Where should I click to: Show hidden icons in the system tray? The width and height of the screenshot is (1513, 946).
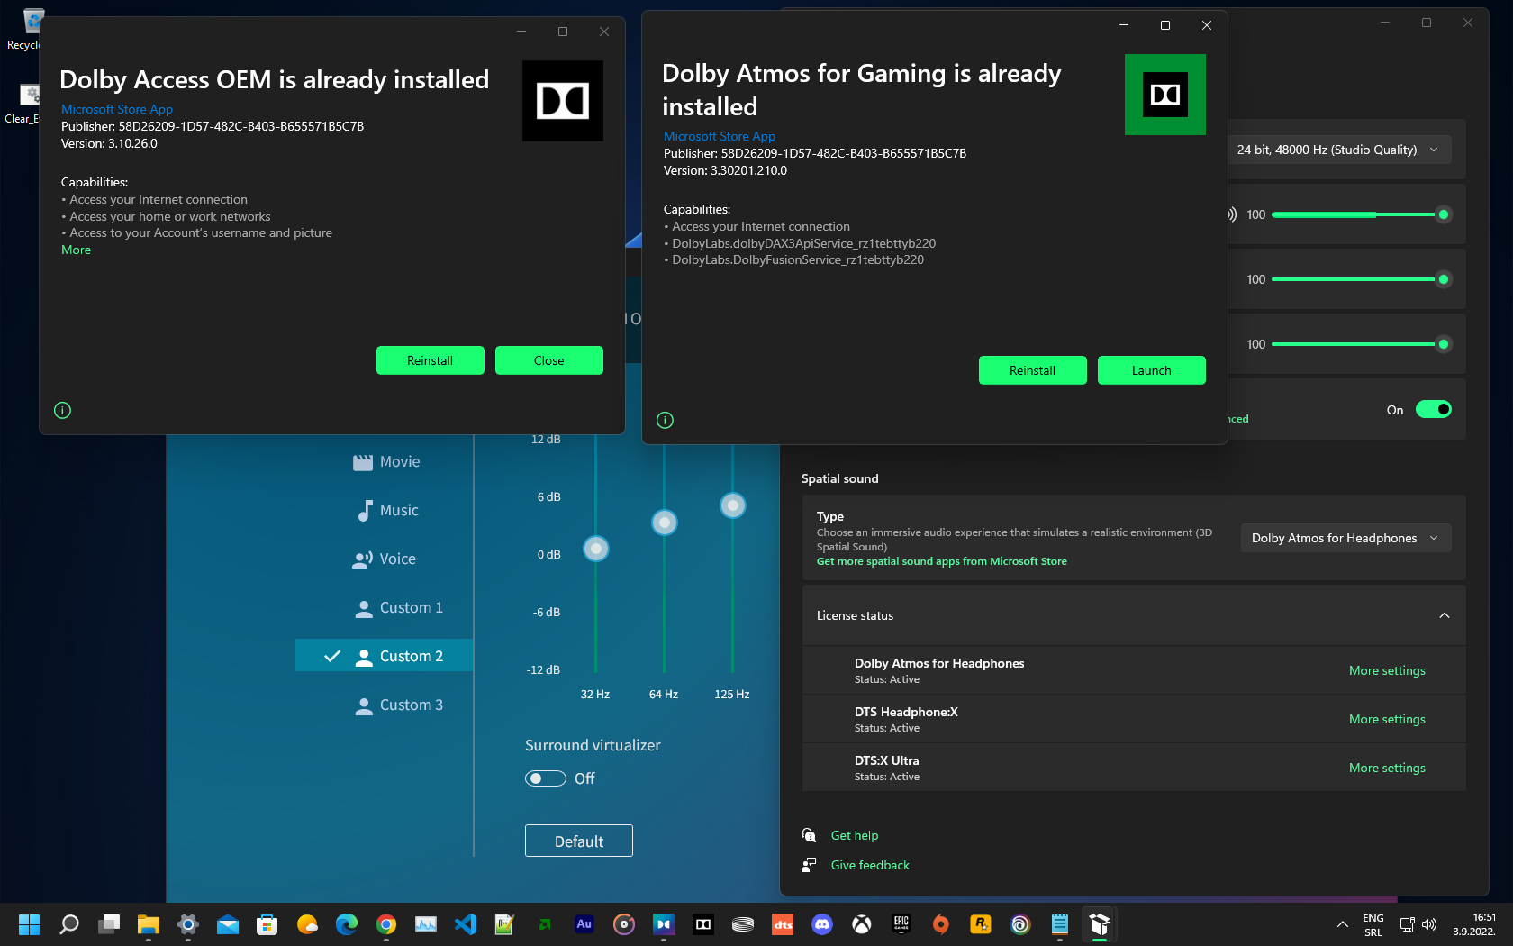(x=1343, y=924)
